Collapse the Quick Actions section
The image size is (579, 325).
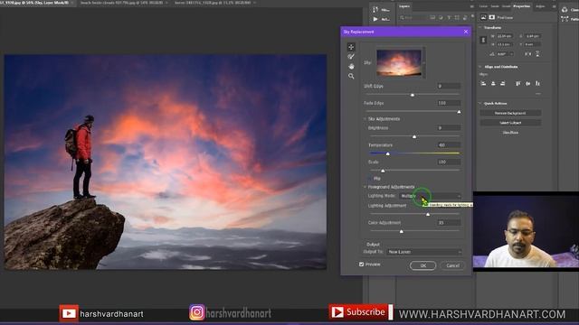pos(480,104)
